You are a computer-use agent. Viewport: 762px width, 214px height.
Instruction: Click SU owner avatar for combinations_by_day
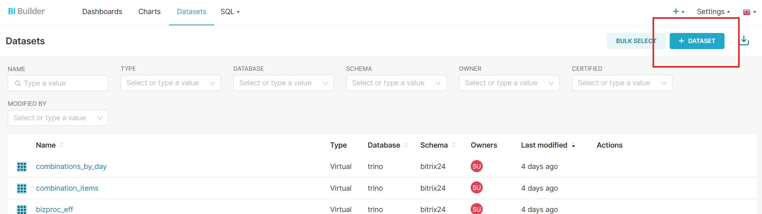[x=476, y=167]
